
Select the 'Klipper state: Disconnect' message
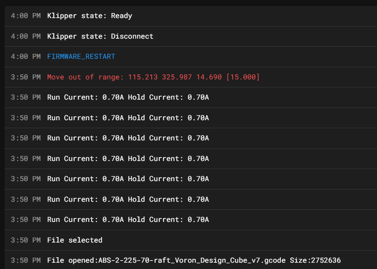(x=100, y=36)
